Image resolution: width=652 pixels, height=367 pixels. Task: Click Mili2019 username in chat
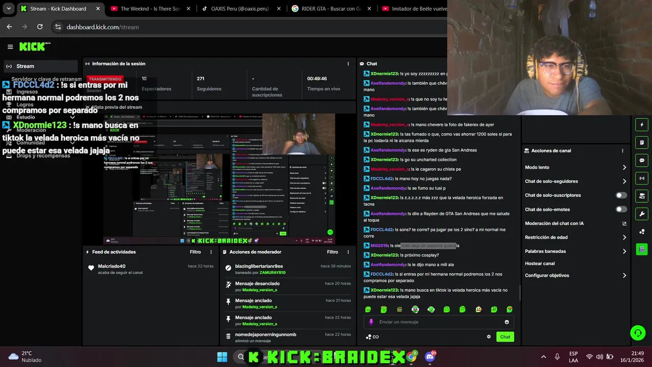379,246
